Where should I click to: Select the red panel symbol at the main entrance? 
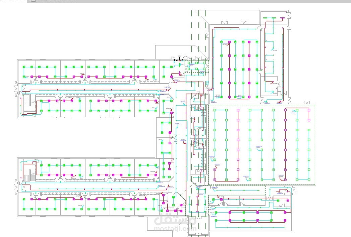click(x=180, y=61)
